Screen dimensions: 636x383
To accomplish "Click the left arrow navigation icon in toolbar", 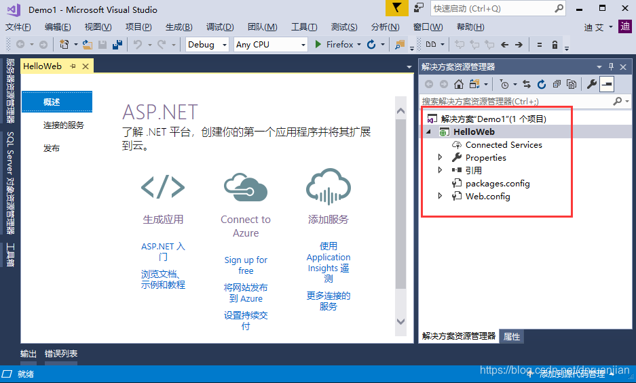I will (504, 45).
